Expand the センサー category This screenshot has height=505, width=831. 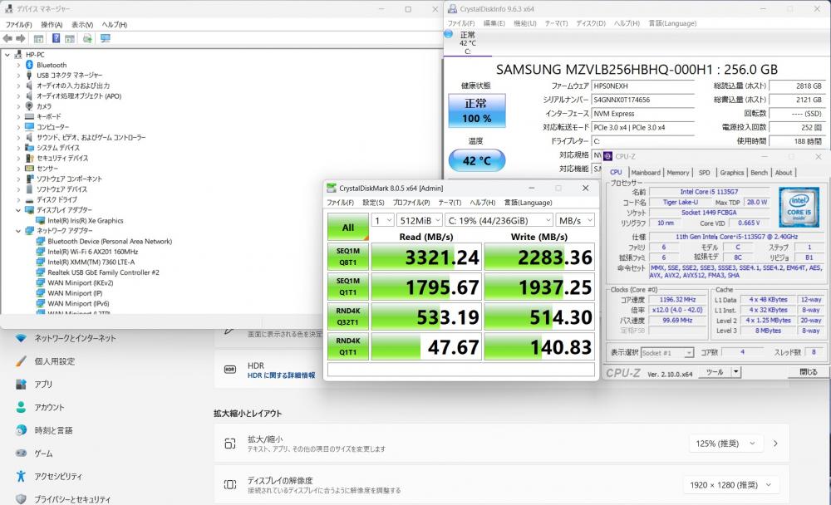18,169
